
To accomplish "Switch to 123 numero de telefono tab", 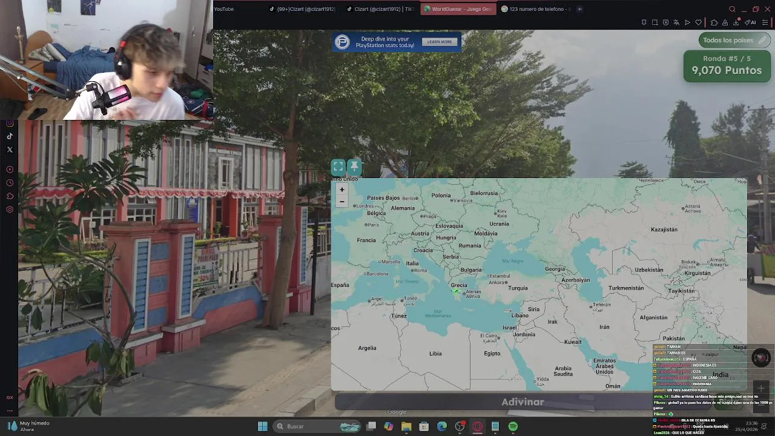I will (536, 9).
